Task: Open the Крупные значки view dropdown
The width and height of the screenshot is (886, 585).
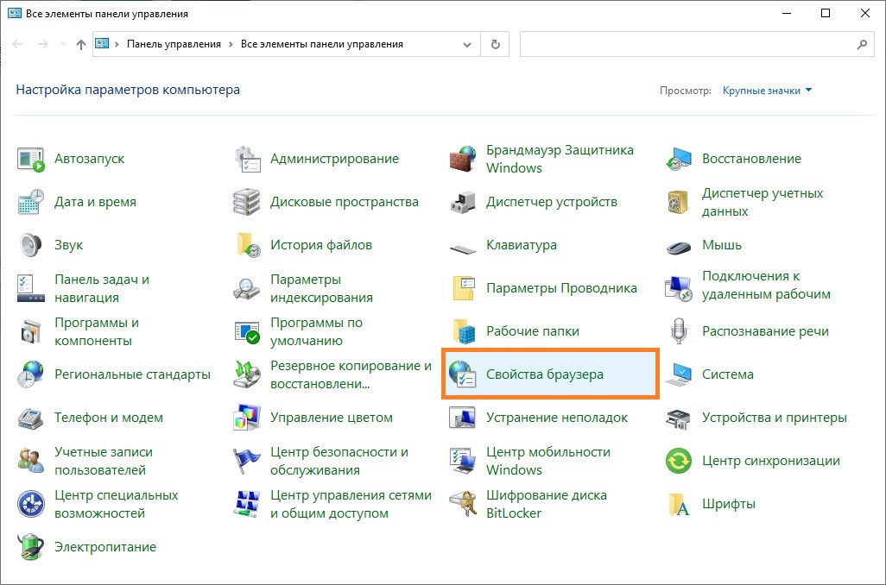Action: 767,91
